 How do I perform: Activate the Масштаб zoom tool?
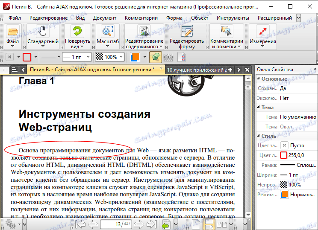tap(107, 32)
